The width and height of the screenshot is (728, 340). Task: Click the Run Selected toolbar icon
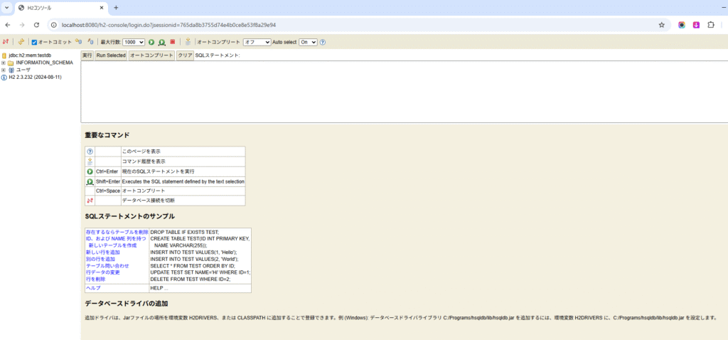point(162,42)
